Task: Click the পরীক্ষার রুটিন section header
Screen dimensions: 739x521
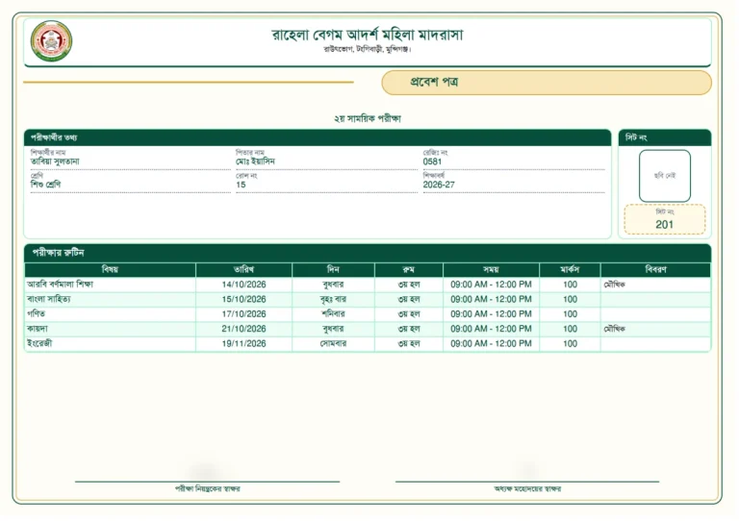Action: tap(368, 253)
